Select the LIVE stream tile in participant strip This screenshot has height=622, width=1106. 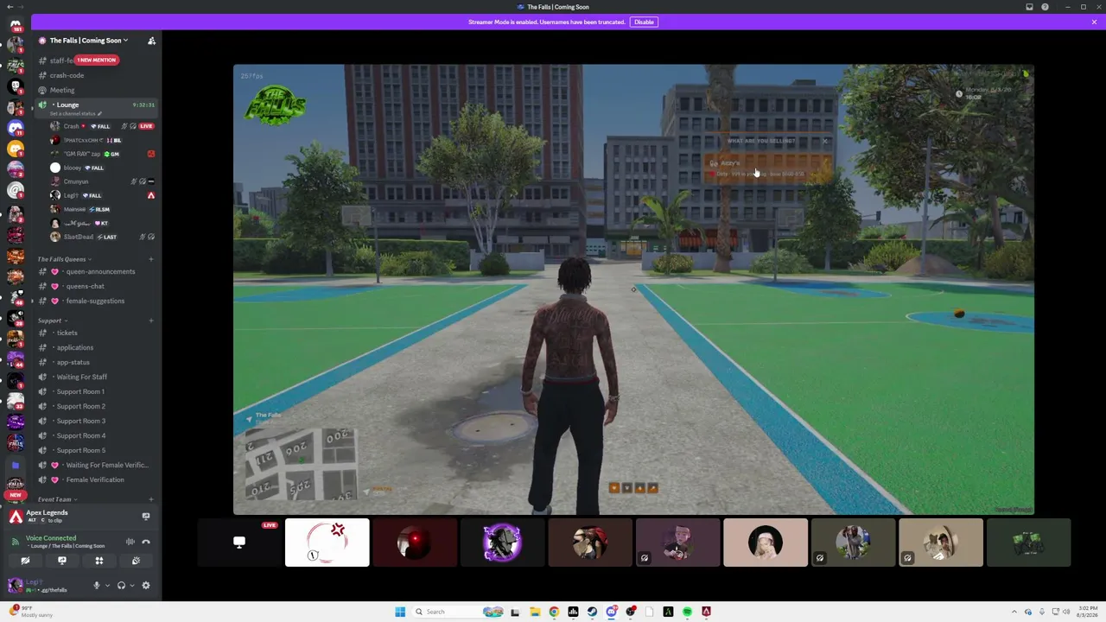[x=239, y=543]
